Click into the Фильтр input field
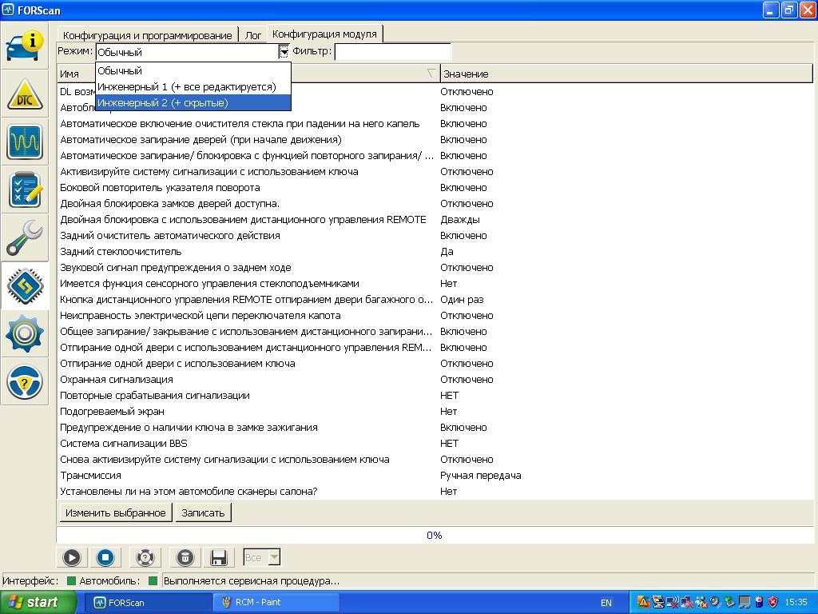 [393, 52]
